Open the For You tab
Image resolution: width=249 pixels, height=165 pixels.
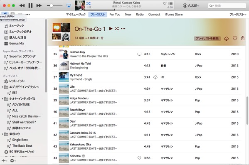coord(115,15)
